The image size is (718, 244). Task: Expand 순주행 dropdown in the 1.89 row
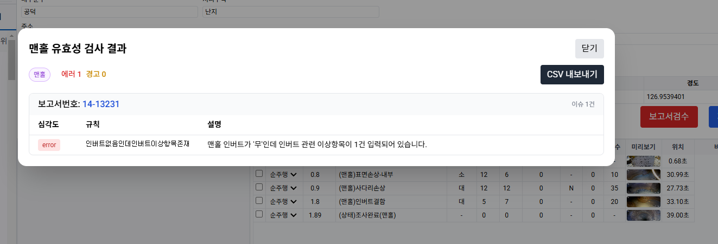tap(283, 215)
